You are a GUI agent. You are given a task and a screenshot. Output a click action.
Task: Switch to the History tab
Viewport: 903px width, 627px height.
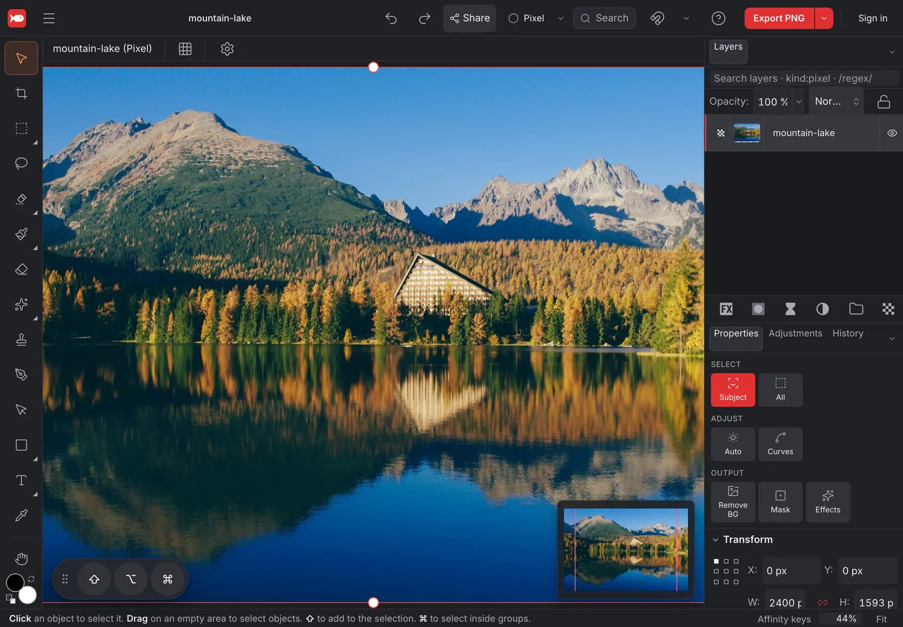click(x=848, y=333)
